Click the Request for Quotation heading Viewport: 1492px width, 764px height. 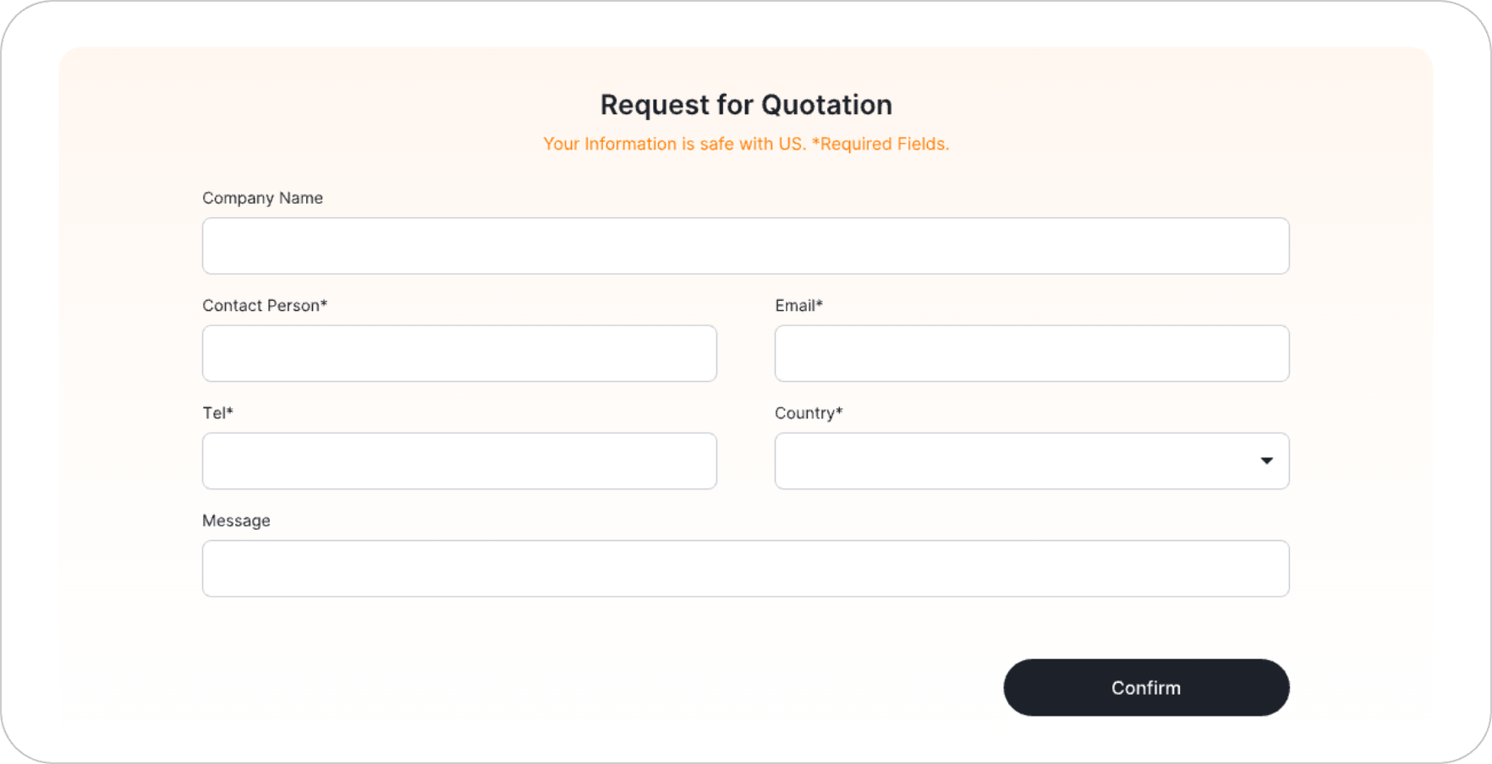(746, 105)
